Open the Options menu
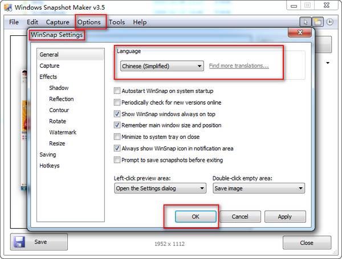The image size is (342, 259). pos(89,22)
